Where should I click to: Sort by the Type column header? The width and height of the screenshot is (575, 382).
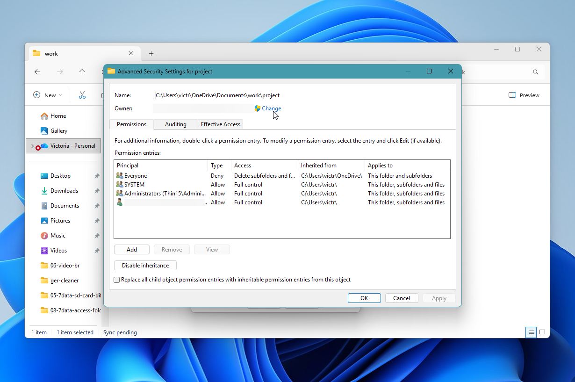tap(219, 166)
